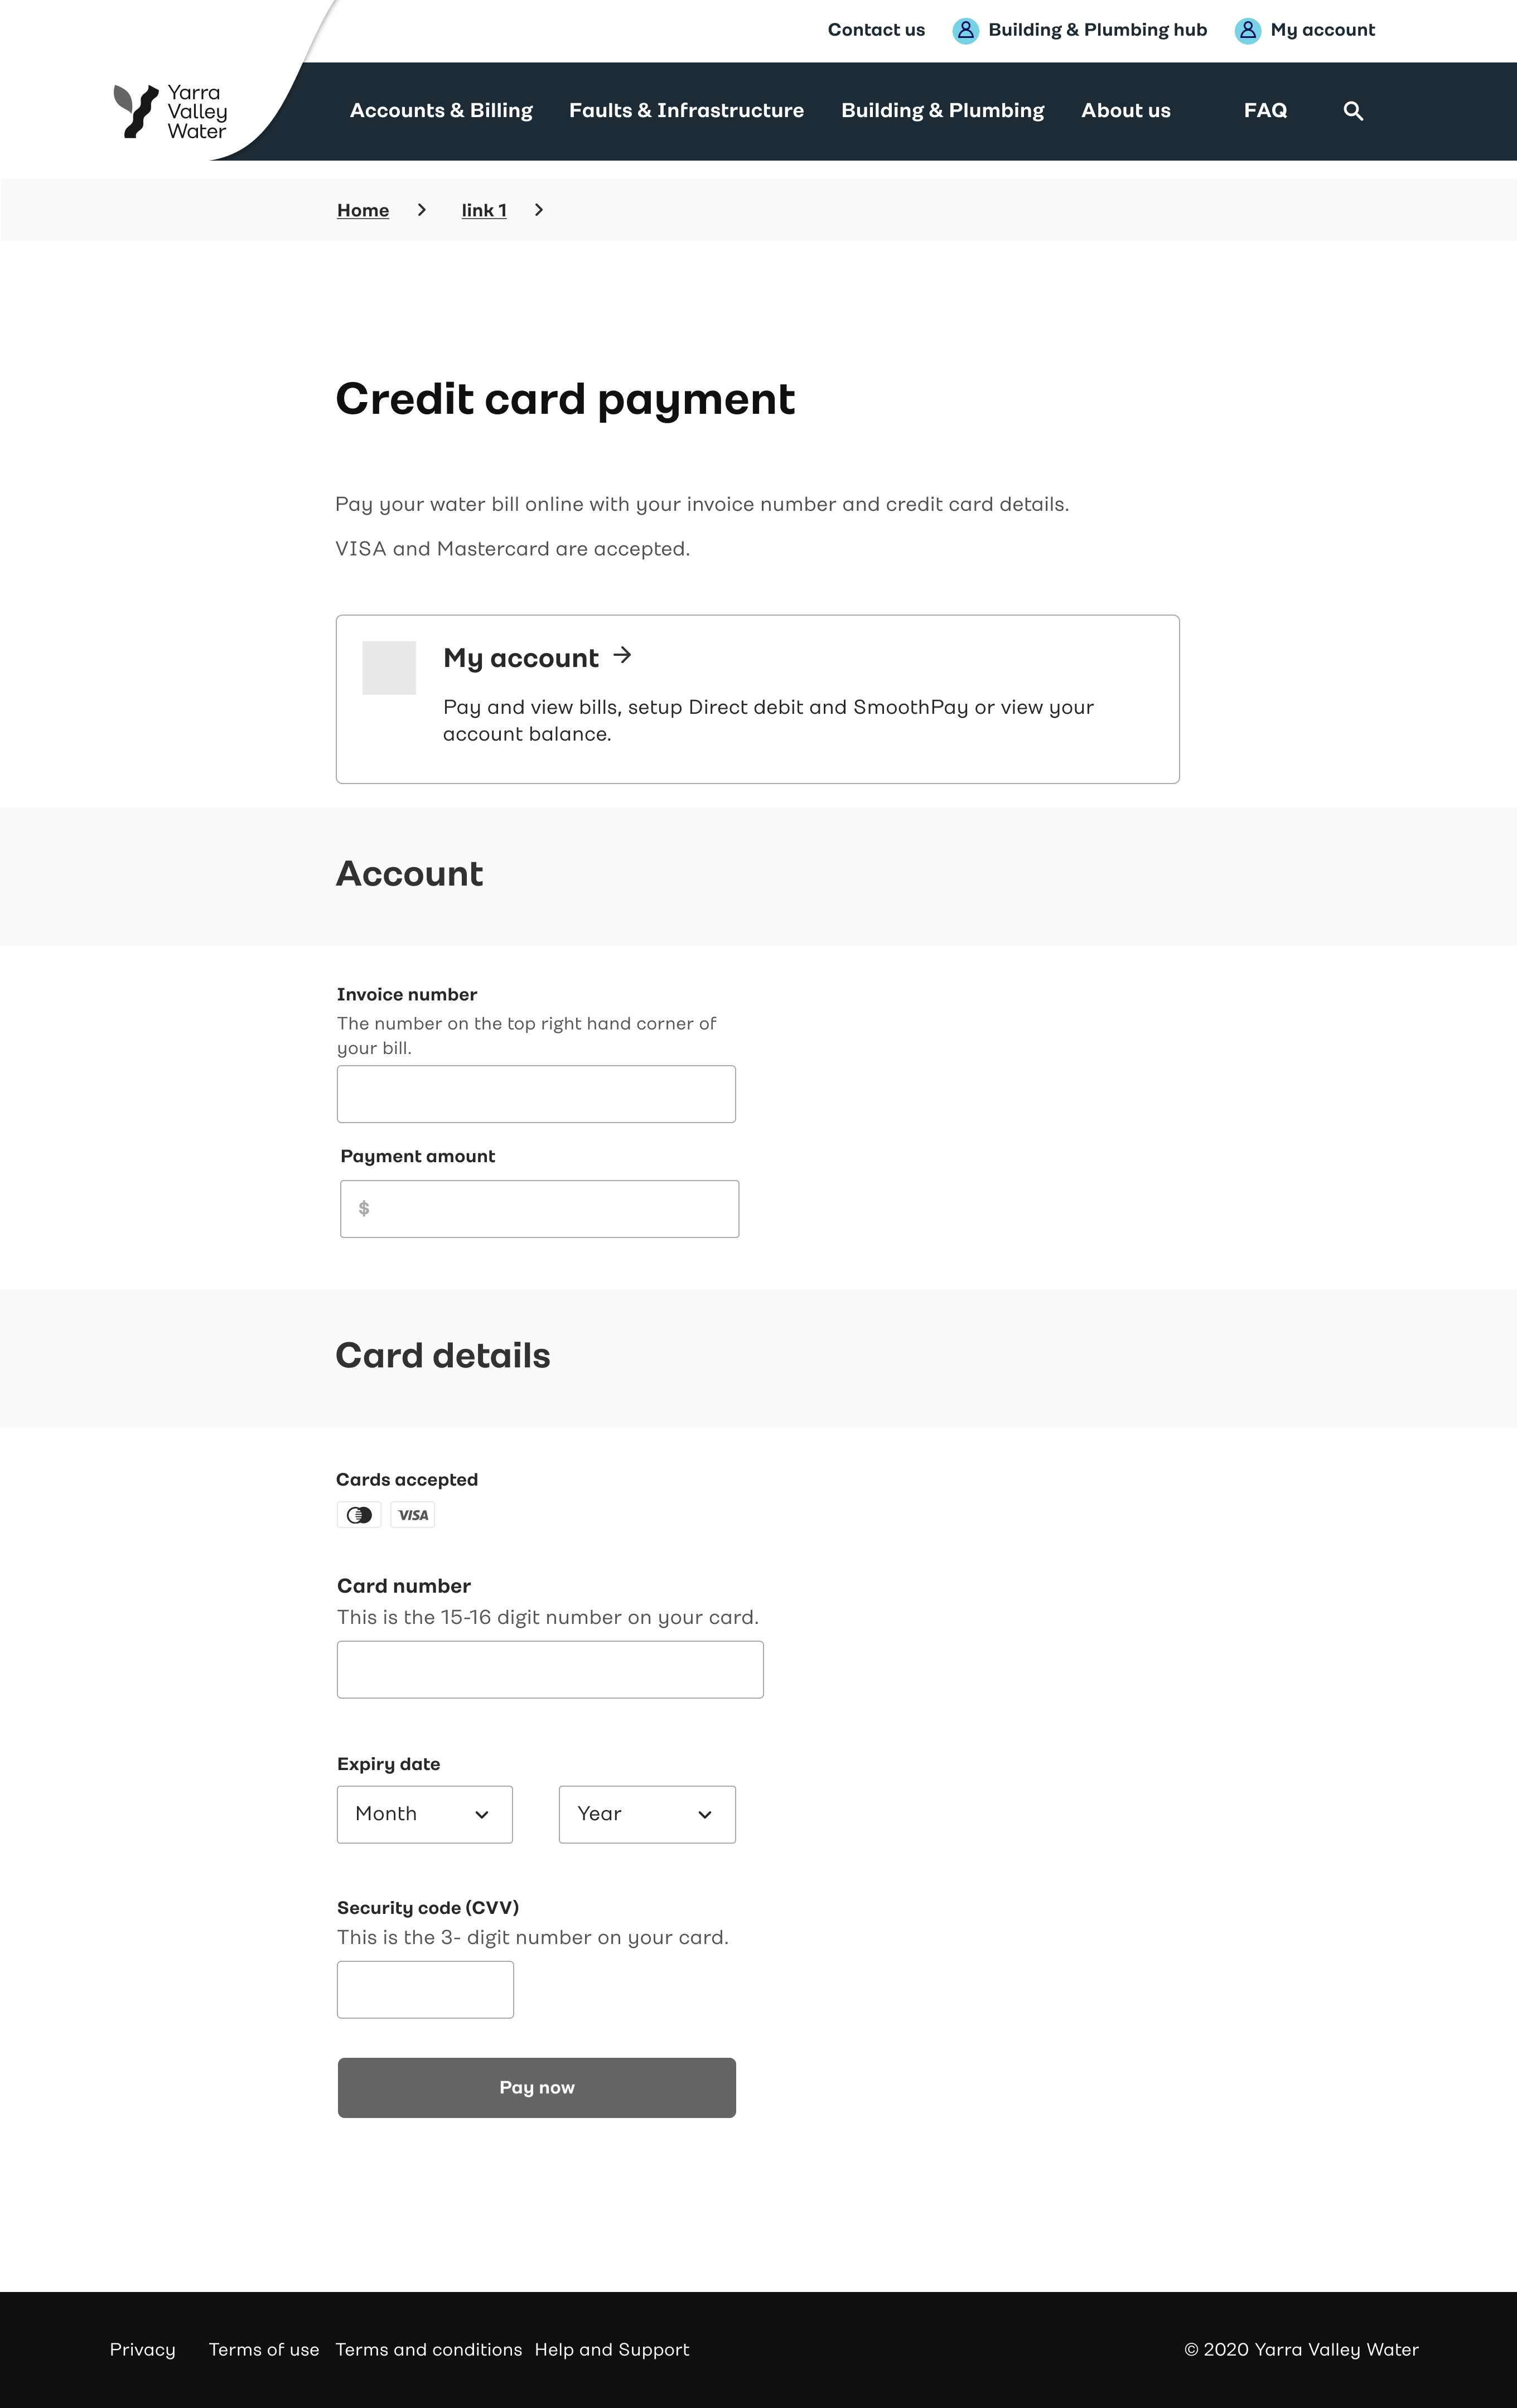Screen dimensions: 1517x2408
Task: Follow the Home breadcrumb link
Action: click(x=363, y=210)
